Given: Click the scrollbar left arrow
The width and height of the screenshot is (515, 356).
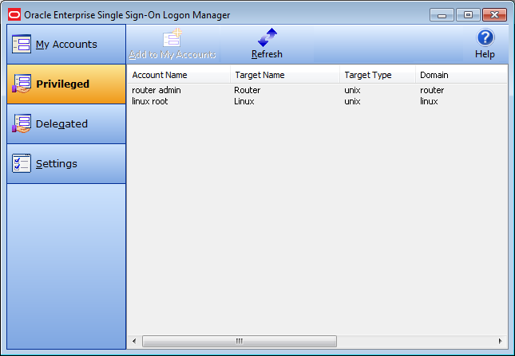Looking at the screenshot, I should (134, 341).
